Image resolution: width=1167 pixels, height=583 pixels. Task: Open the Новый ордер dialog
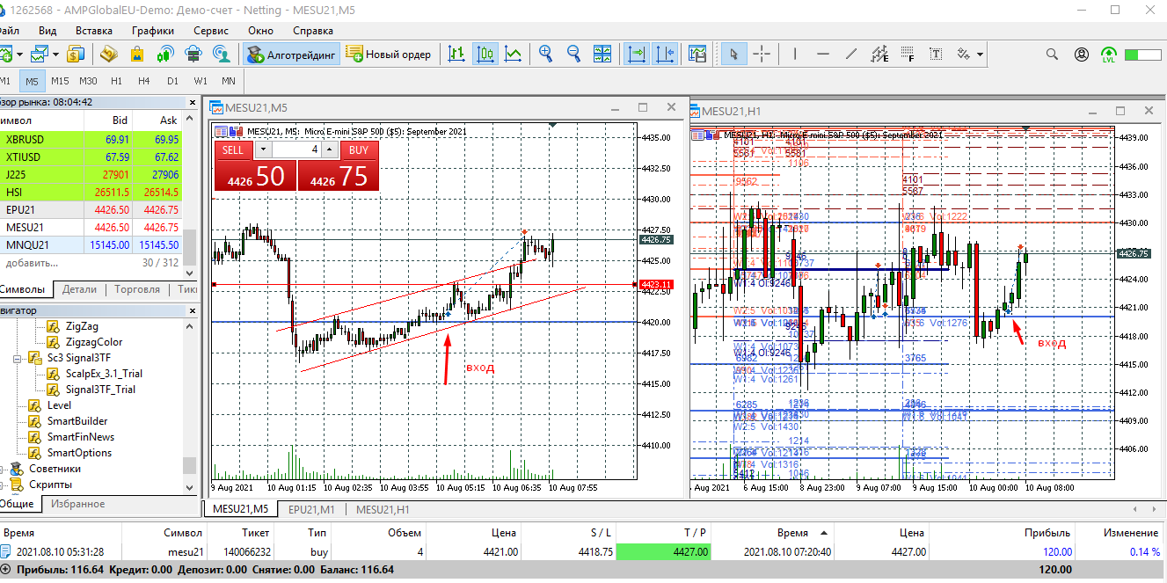388,55
